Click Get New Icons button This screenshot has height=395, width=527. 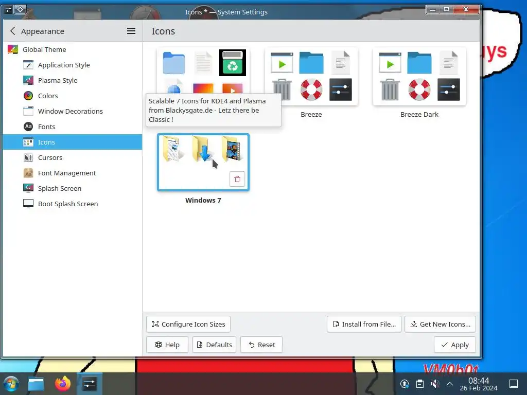point(441,324)
